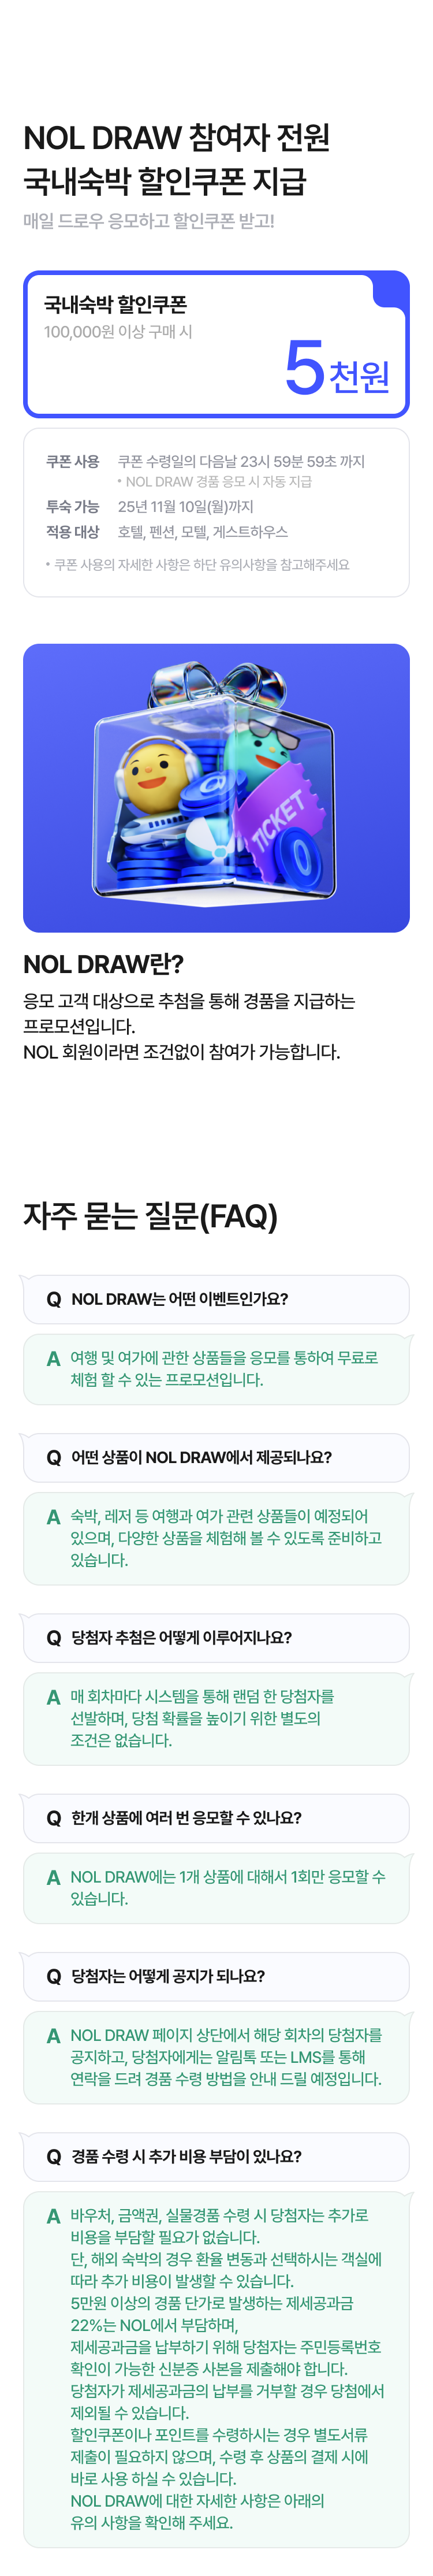Click the "NOL DRAW에는 1개 상품에" answer text
Screen dimensions: 433x2576
click(227, 1887)
